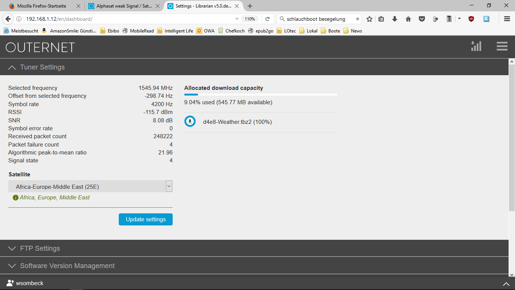
Task: Click the allocated download capacity progress bar
Action: (261, 94)
